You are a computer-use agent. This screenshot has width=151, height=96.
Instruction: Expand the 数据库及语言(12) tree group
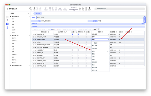point(29,65)
